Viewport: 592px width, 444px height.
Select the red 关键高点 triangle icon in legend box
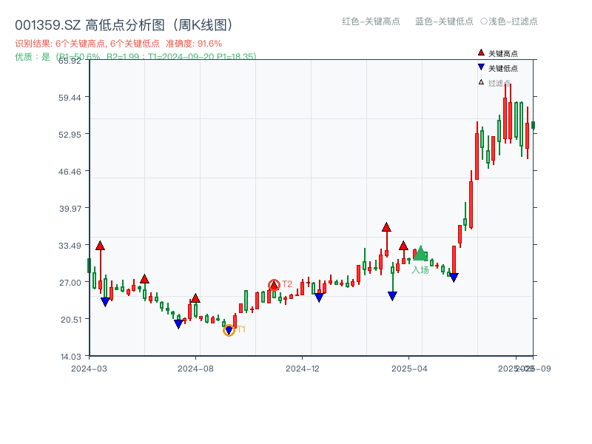pyautogui.click(x=480, y=53)
